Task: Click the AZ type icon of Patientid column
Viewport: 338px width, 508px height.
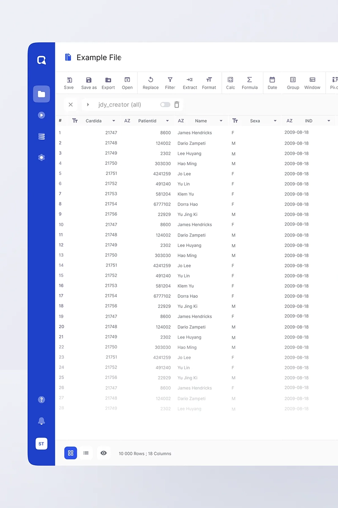Action: [127, 121]
